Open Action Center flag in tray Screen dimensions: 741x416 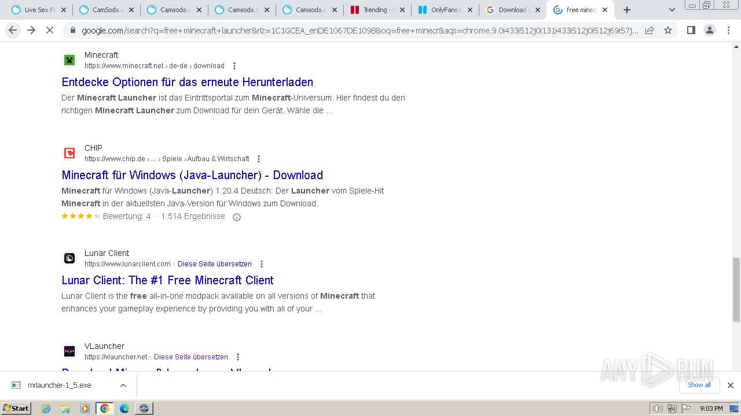pyautogui.click(x=686, y=408)
